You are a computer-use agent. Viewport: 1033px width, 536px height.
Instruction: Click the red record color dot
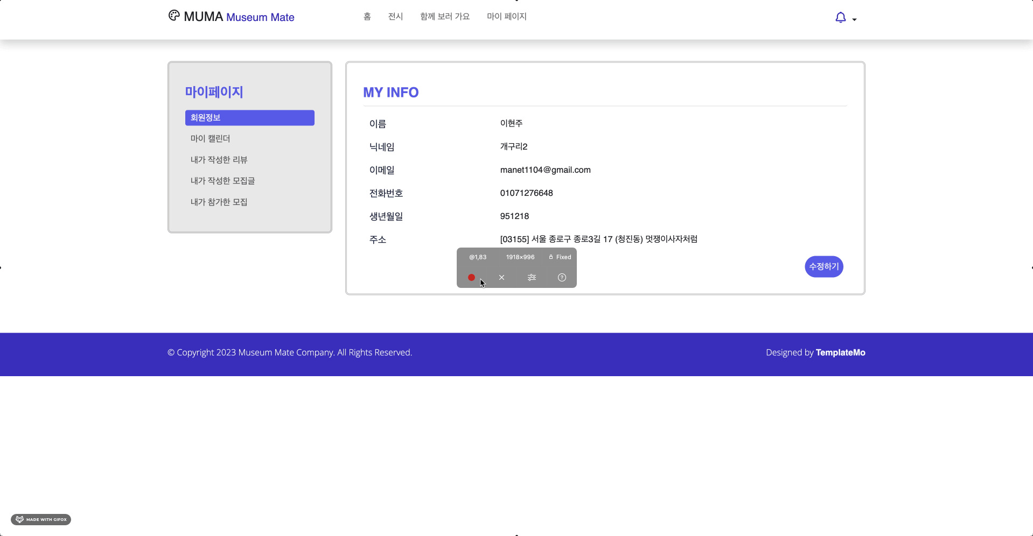pos(471,277)
